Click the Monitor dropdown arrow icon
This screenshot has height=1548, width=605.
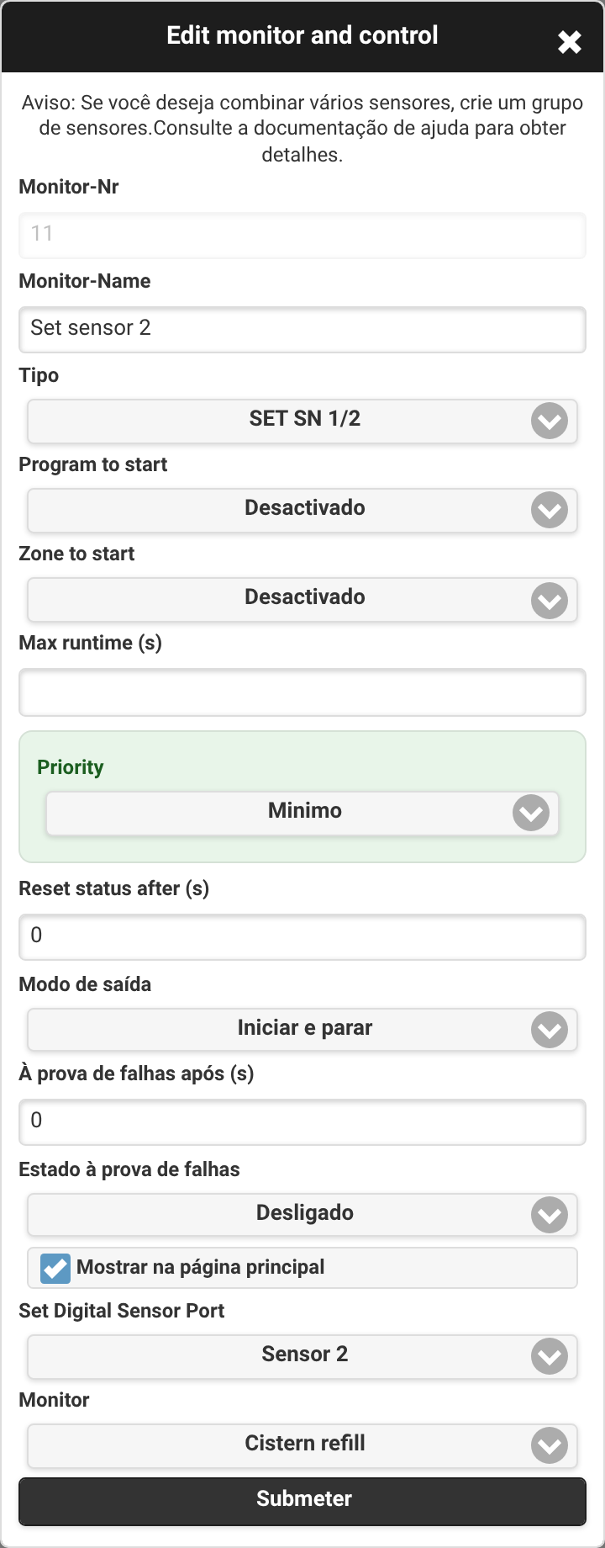click(550, 1445)
